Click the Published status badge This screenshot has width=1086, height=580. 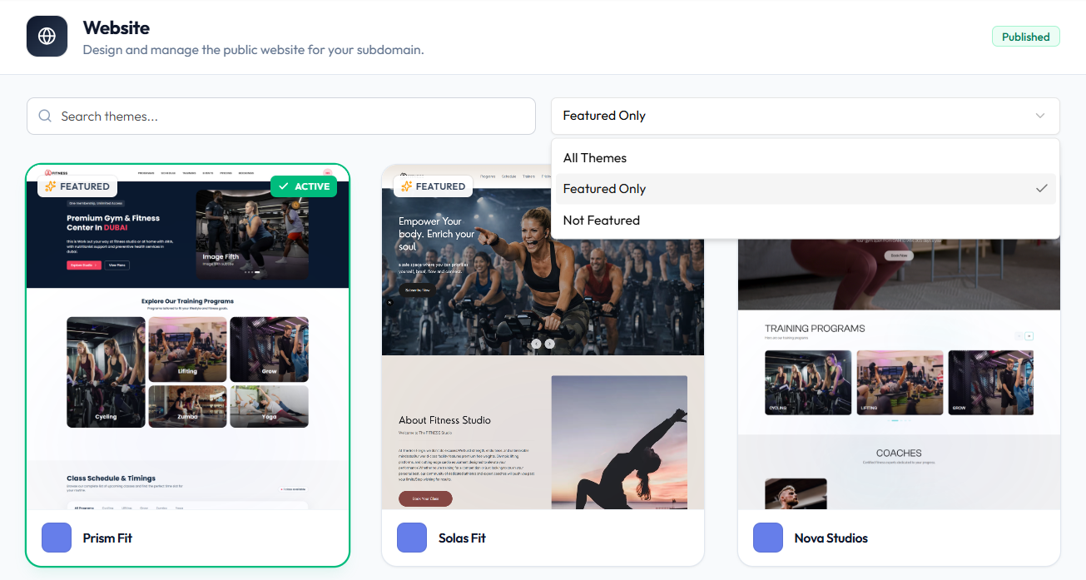tap(1025, 37)
